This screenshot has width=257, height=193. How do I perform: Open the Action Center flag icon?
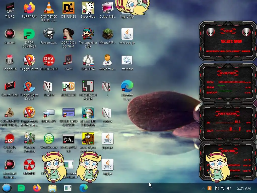click(217, 188)
